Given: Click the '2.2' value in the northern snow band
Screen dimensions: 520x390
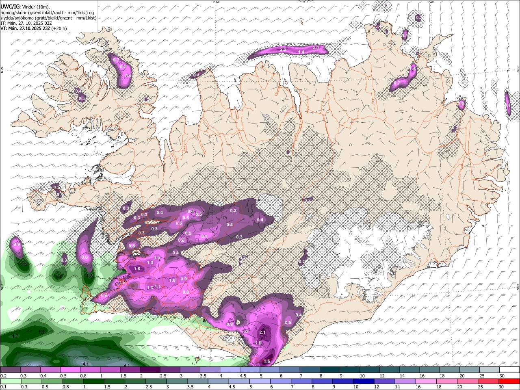Looking at the screenshot, I should coord(284,49).
